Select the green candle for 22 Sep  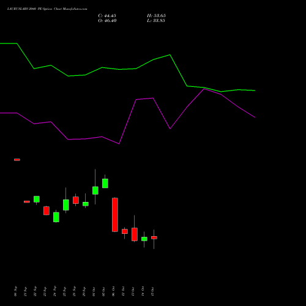pos(37,199)
